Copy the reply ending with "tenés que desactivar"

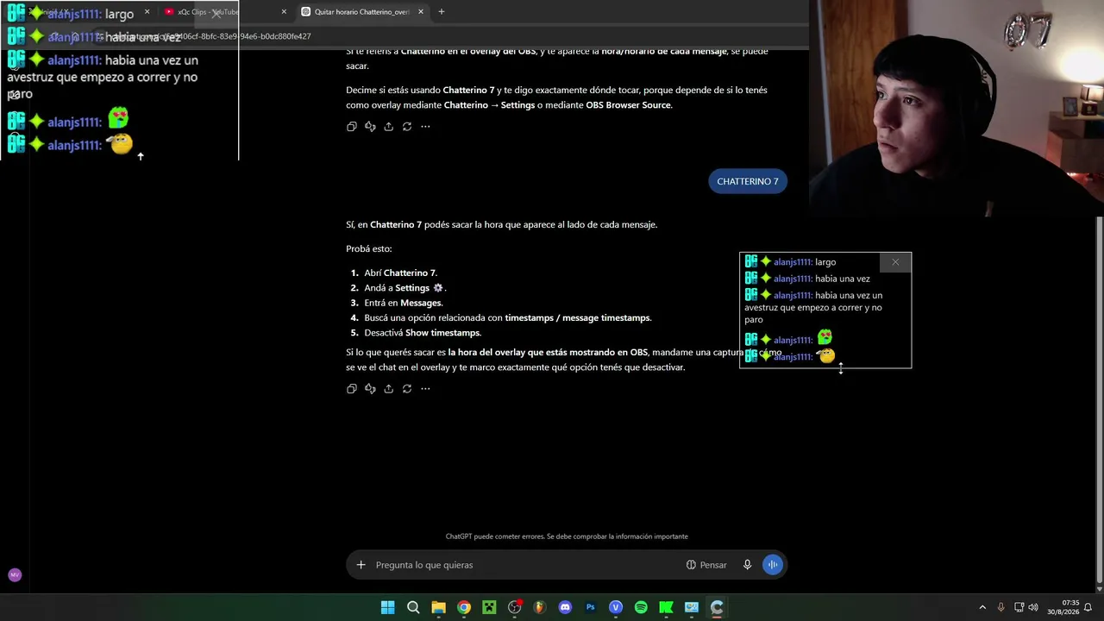(x=351, y=389)
